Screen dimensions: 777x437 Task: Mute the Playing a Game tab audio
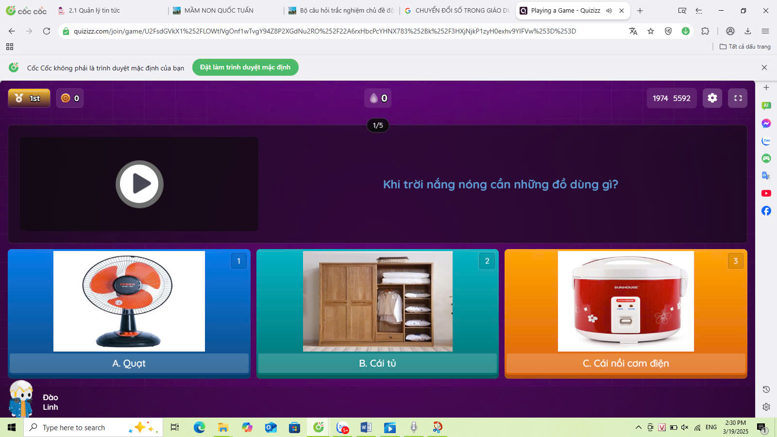(609, 11)
